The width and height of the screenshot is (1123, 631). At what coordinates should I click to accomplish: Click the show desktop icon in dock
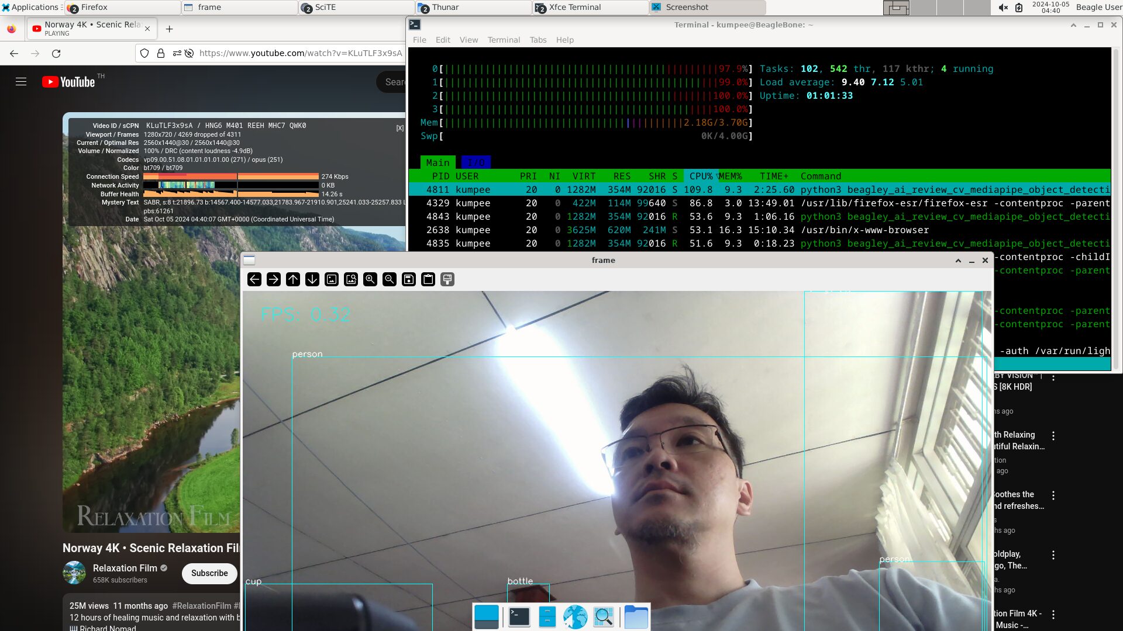[487, 617]
